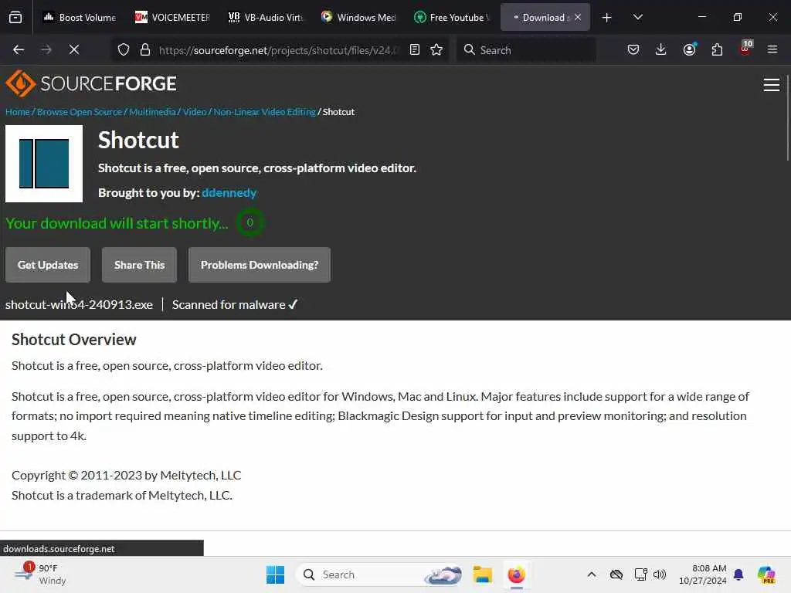
Task: Open the ad blocker extension with badge 10
Action: (x=745, y=49)
